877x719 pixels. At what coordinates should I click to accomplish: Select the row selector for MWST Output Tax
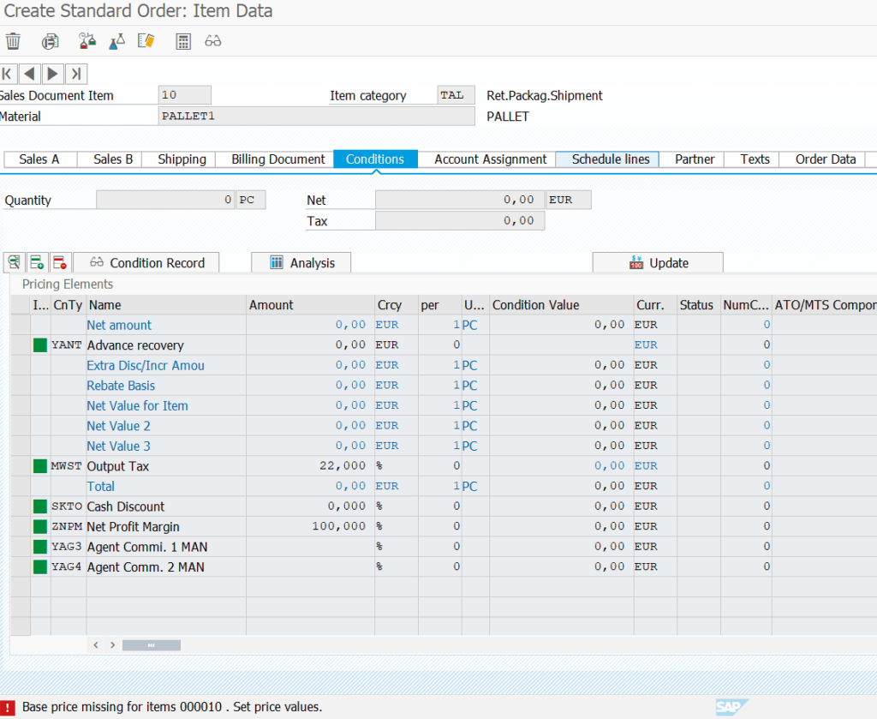click(x=20, y=466)
